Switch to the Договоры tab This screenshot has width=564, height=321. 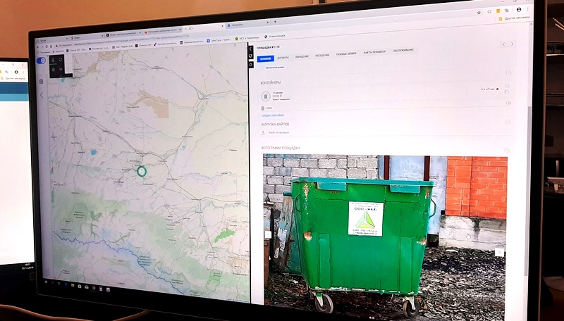[283, 57]
